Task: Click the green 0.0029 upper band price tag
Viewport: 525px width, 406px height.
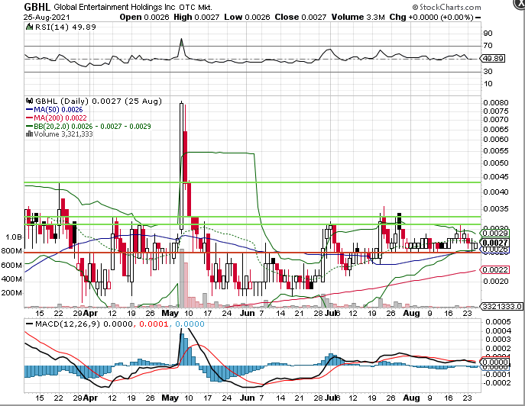Action: [495, 233]
